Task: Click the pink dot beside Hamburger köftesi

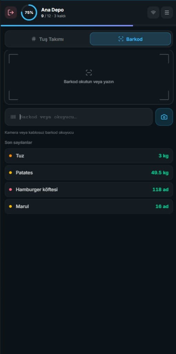Action: (10, 190)
